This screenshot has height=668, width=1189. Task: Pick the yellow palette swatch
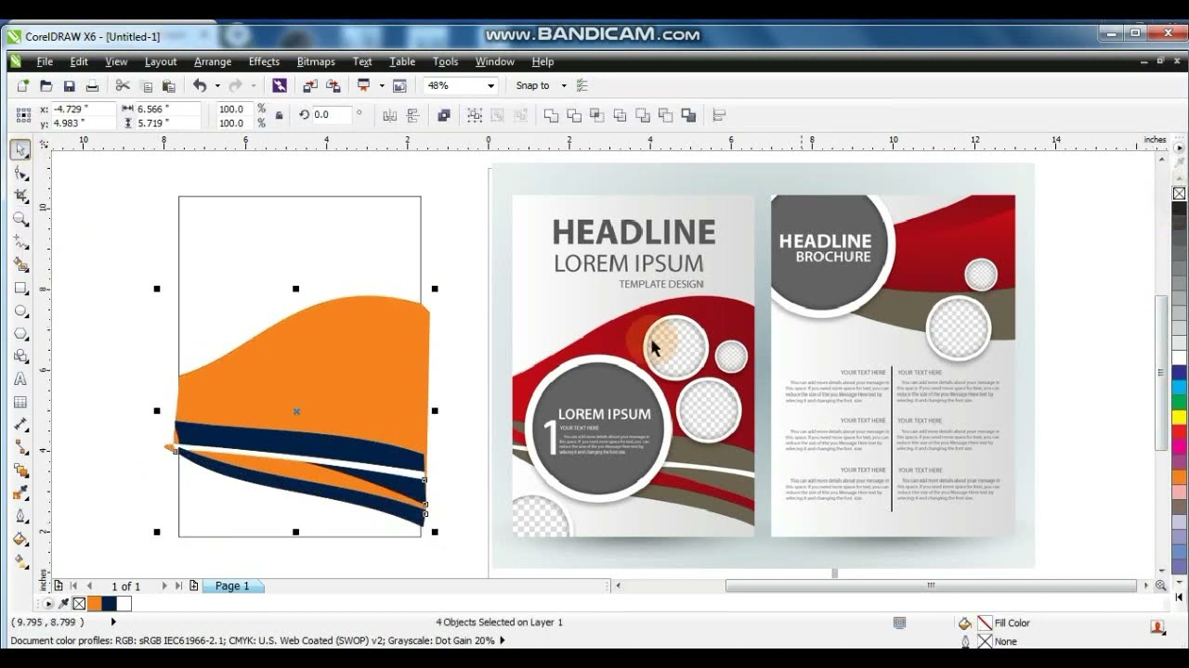1179,417
